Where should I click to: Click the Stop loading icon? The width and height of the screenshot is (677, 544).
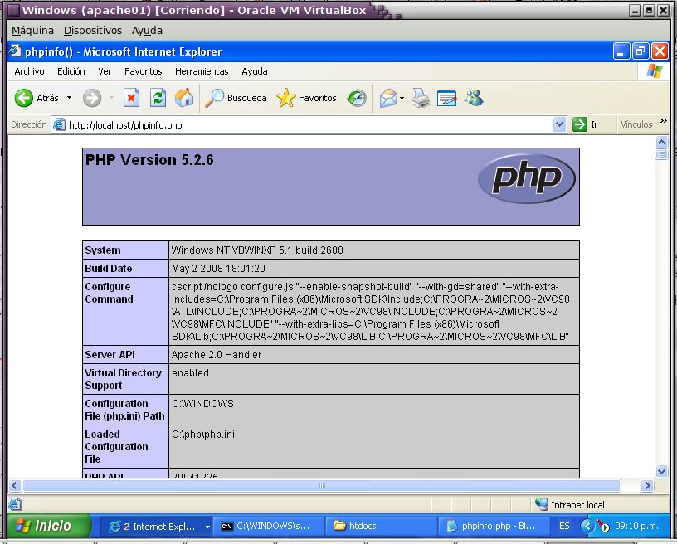click(x=131, y=98)
